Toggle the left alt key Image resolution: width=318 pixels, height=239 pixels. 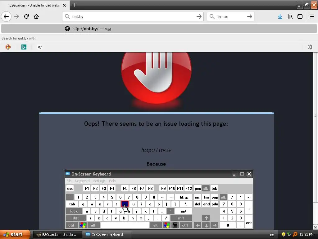(93, 225)
